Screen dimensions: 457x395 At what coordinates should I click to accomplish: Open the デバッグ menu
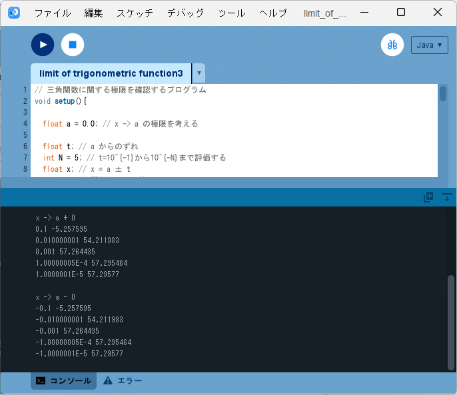pyautogui.click(x=185, y=13)
